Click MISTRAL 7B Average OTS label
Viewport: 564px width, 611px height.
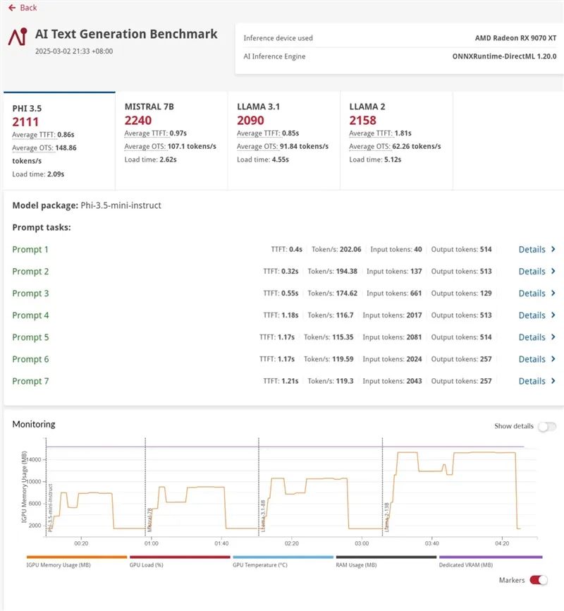[x=145, y=147]
